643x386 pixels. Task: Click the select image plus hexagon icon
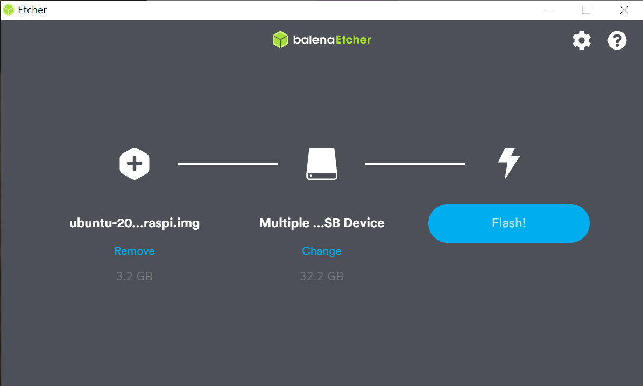coord(135,163)
